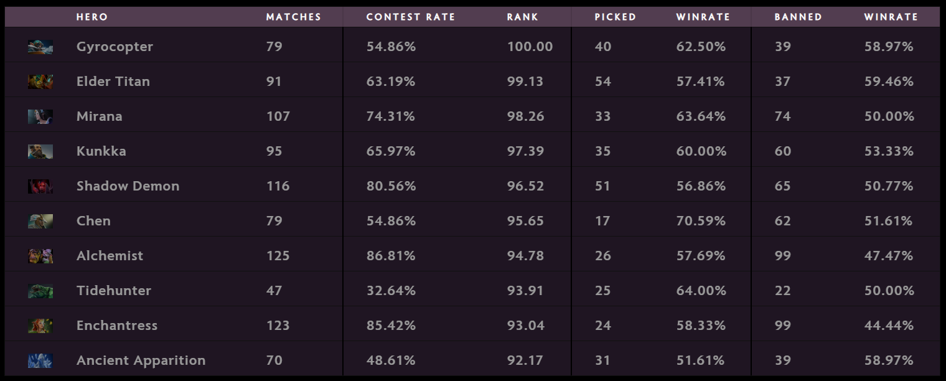946x381 pixels.
Task: Open the Kunkka hero portrait icon
Action: tap(40, 151)
